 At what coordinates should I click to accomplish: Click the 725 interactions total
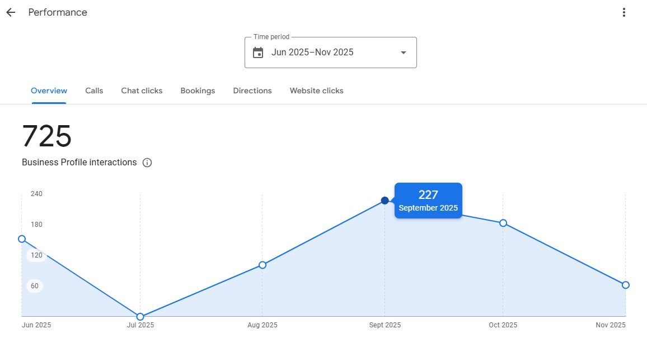[x=46, y=136]
